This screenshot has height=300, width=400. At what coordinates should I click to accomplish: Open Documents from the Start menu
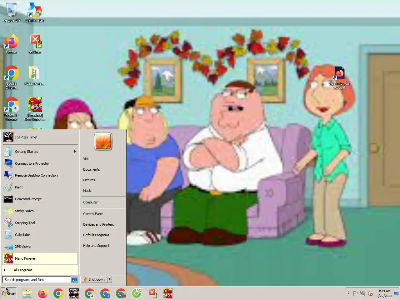103,169
